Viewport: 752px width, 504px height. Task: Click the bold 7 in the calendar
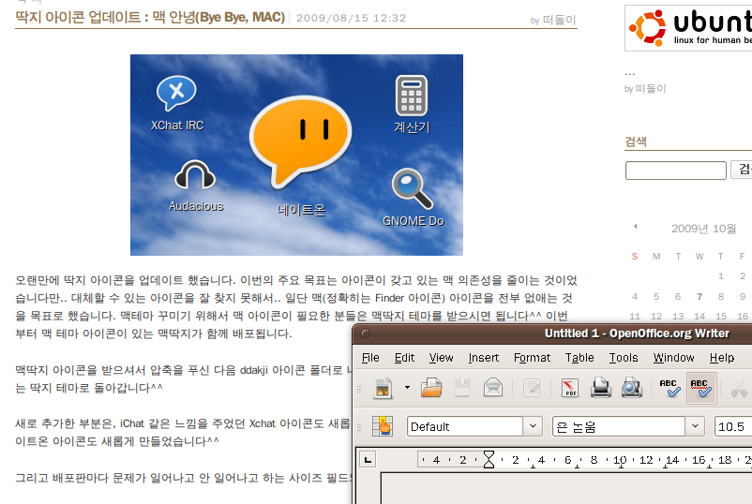click(x=699, y=297)
